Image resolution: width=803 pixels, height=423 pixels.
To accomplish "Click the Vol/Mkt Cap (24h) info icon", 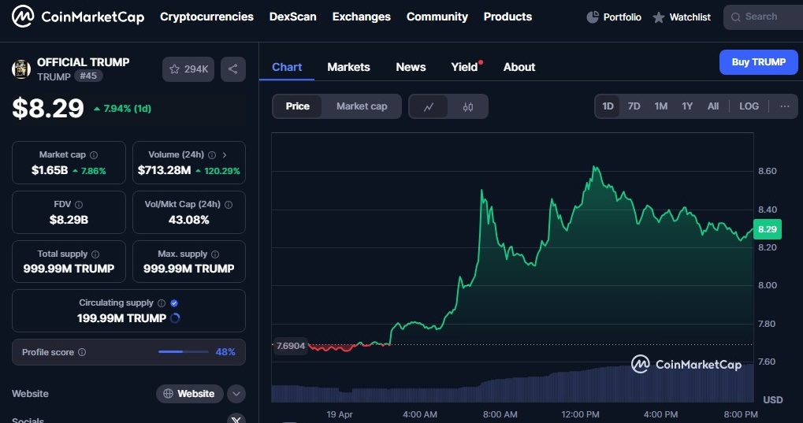I will (x=229, y=205).
